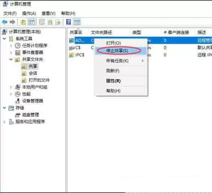
Task: Toggle the show/hide console tree icon
Action: point(31,22)
